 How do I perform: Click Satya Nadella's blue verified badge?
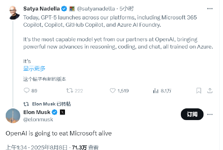[64, 9]
